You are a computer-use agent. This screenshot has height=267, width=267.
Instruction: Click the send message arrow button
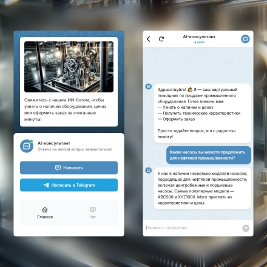(x=246, y=228)
